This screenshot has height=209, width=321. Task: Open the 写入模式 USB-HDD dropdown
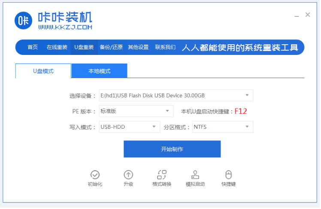click(x=130, y=127)
